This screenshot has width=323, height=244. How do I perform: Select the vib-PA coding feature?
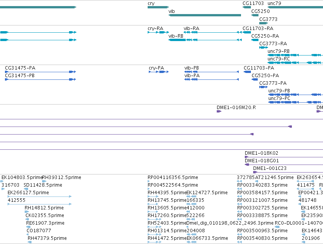211,79
